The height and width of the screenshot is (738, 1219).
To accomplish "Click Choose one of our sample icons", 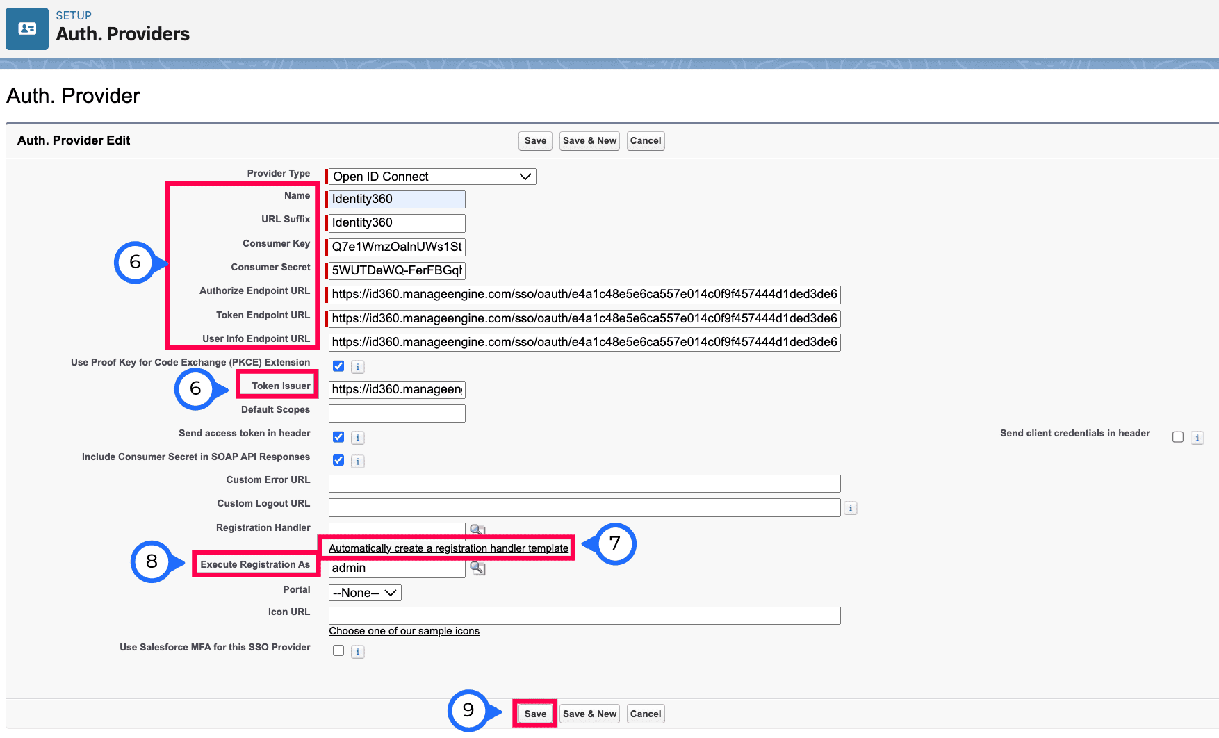I will (x=404, y=630).
